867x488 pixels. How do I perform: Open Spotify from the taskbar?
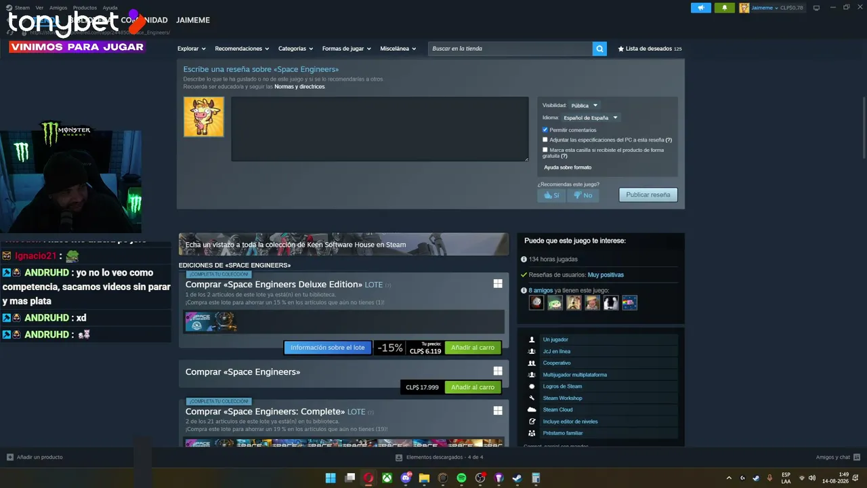click(461, 478)
